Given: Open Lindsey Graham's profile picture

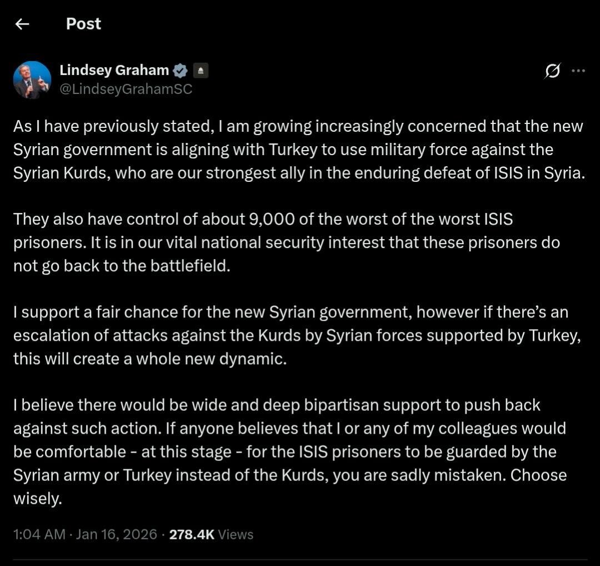Looking at the screenshot, I should tap(32, 80).
